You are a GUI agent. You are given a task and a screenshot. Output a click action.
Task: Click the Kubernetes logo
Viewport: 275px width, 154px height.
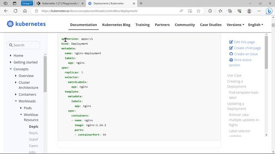coord(26,24)
